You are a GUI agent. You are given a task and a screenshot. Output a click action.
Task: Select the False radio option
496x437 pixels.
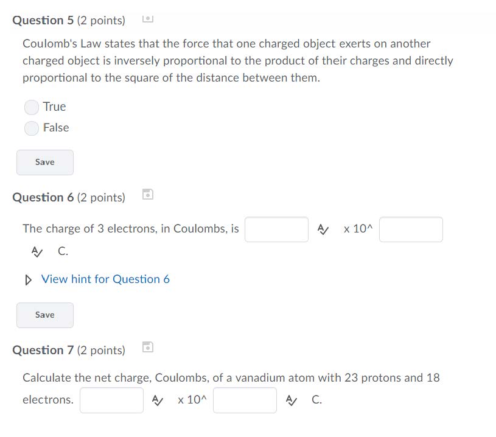pyautogui.click(x=32, y=128)
